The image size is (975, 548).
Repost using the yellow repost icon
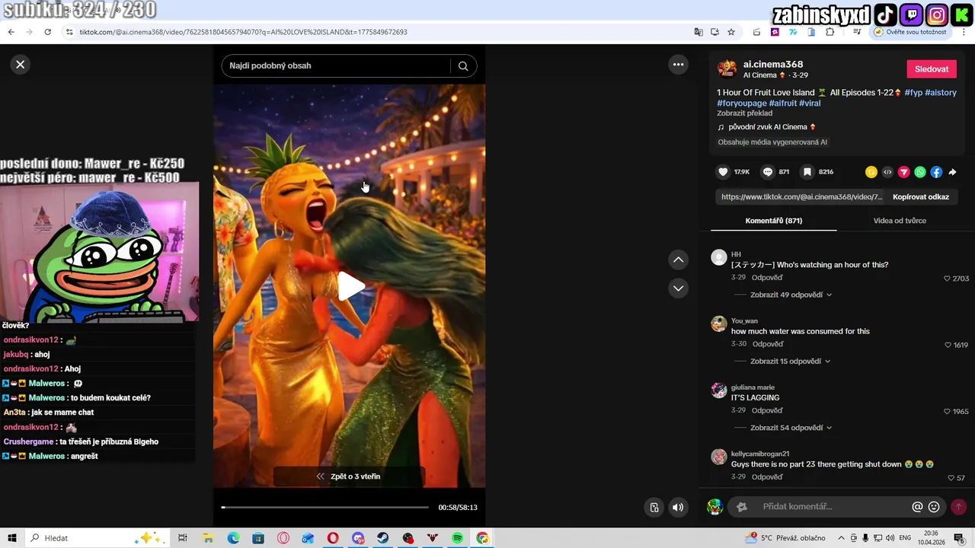point(871,172)
